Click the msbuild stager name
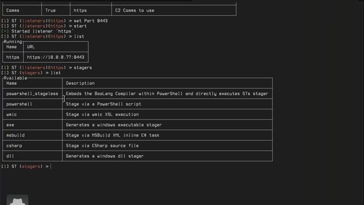This screenshot has width=364, height=205. click(x=15, y=136)
